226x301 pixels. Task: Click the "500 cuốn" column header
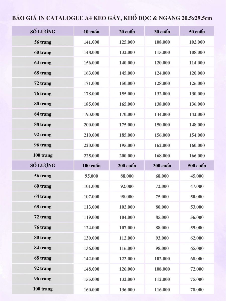(197, 166)
